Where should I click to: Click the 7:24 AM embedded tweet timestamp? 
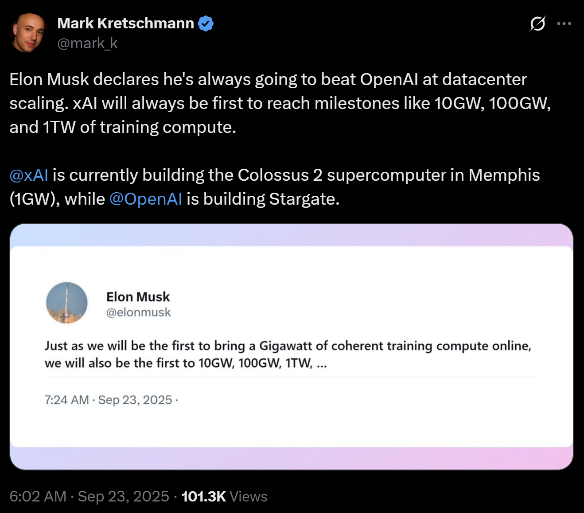pos(66,400)
